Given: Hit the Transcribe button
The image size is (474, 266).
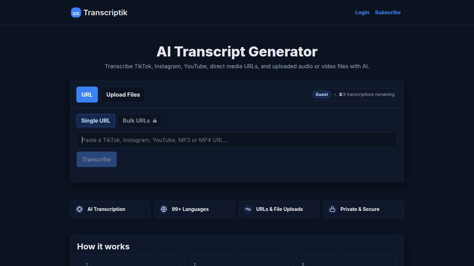Looking at the screenshot, I should click(96, 159).
